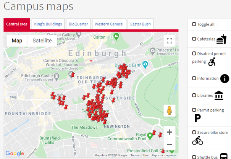This screenshot has width=231, height=159.
Task: Click the Information circle icon
Action: point(225,78)
